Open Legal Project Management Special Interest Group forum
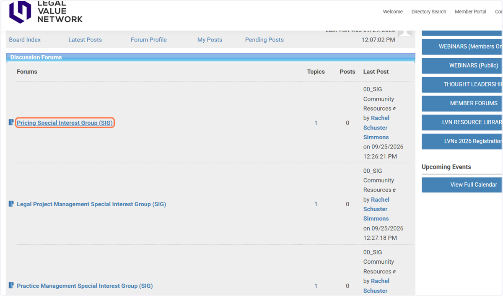 (x=91, y=204)
